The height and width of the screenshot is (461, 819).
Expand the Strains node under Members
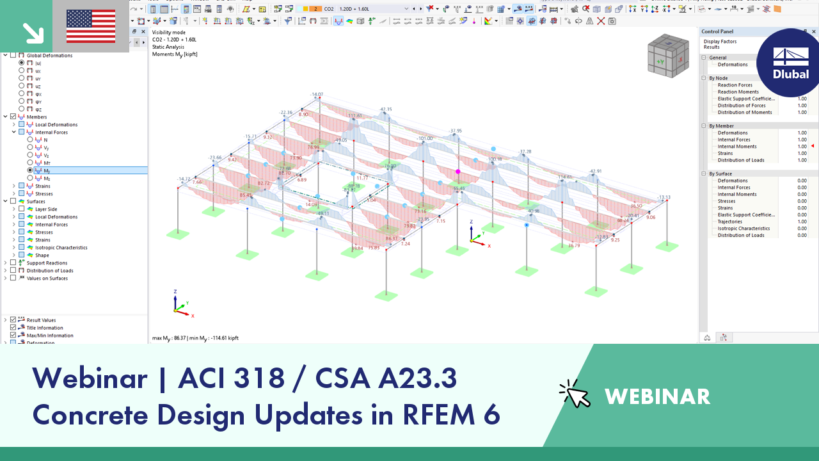click(14, 186)
